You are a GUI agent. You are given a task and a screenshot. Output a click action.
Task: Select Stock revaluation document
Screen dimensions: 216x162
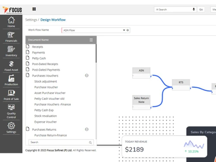click(45, 116)
